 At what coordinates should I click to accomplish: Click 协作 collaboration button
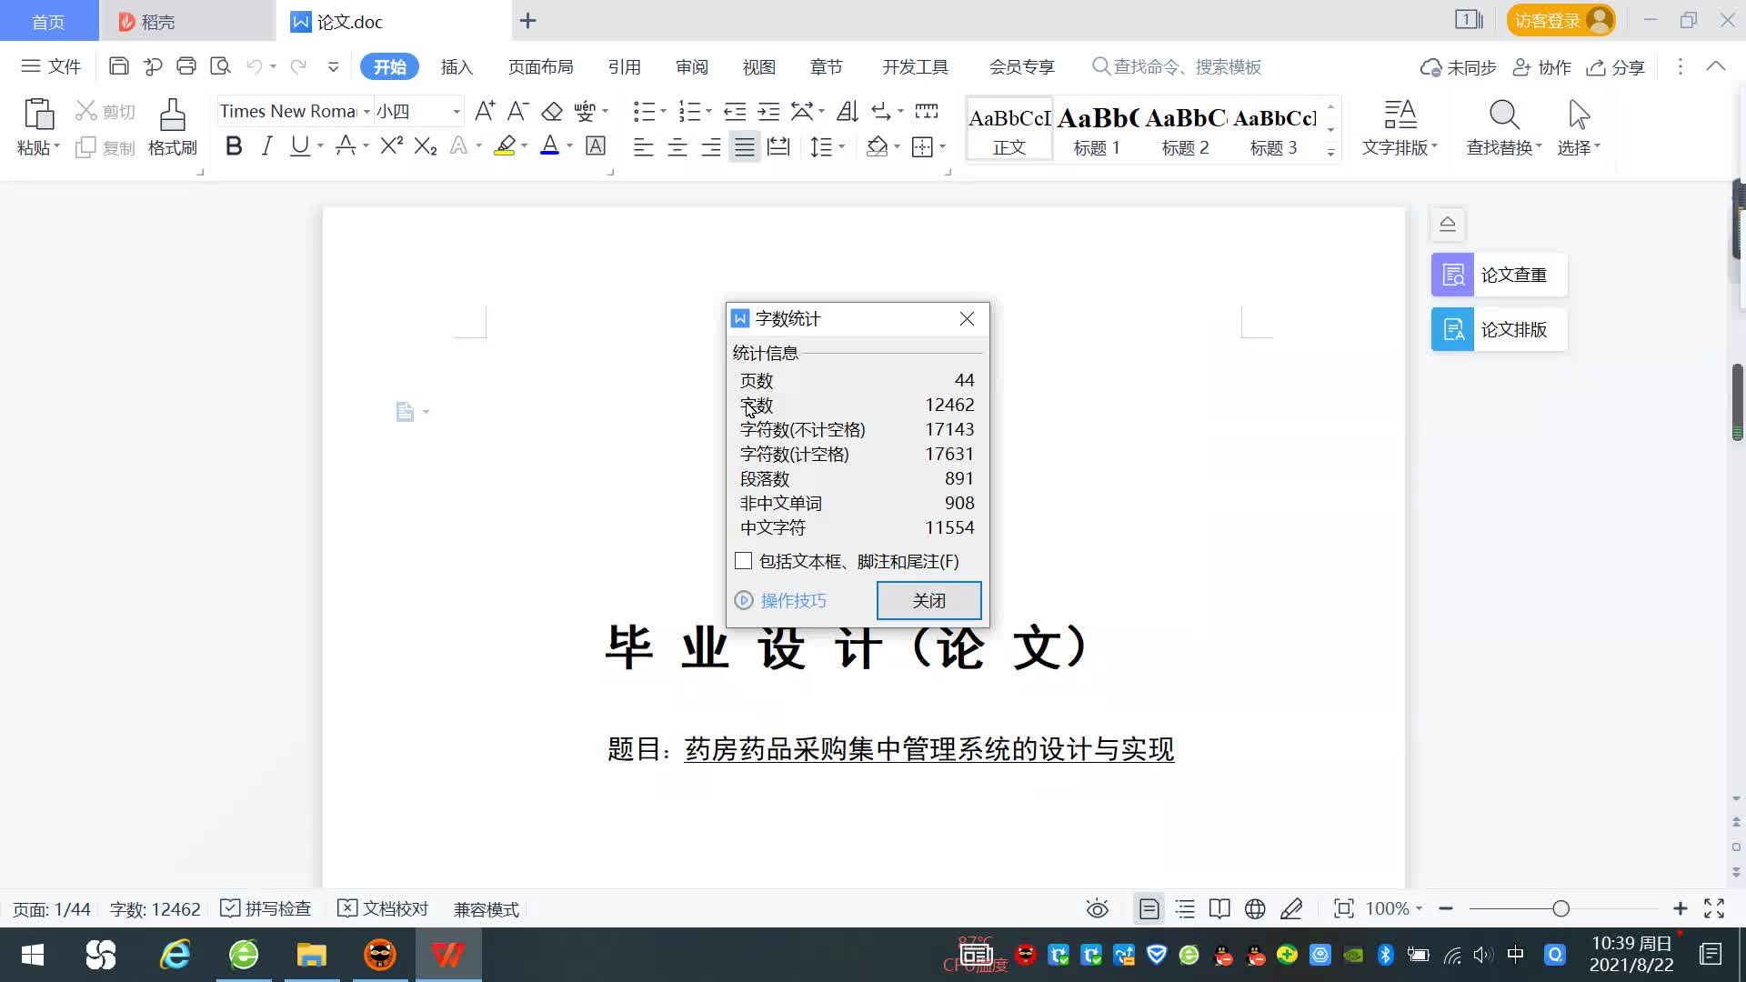(1542, 67)
